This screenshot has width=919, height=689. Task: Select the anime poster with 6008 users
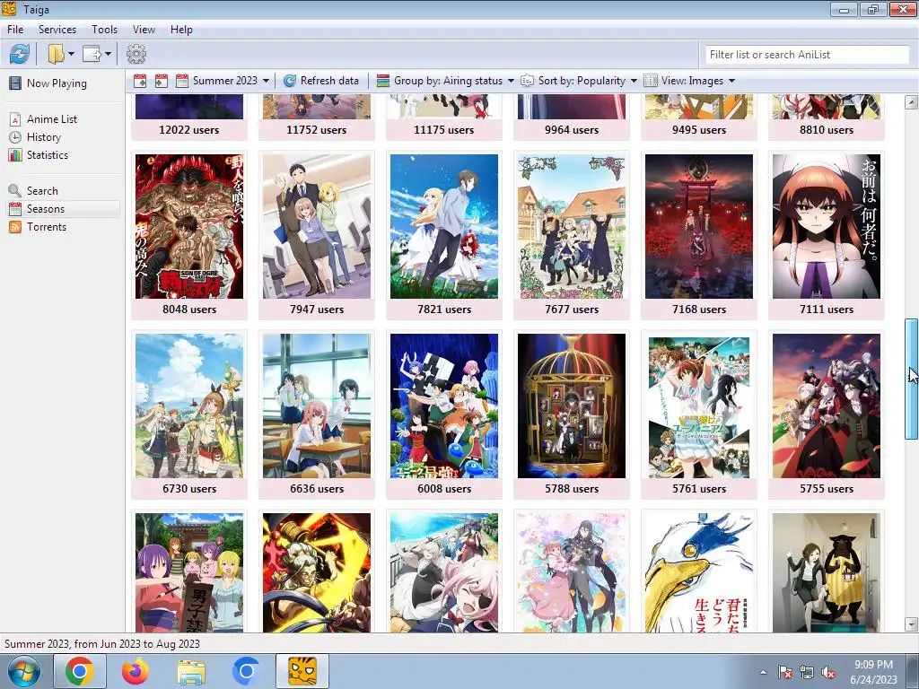[x=444, y=406]
